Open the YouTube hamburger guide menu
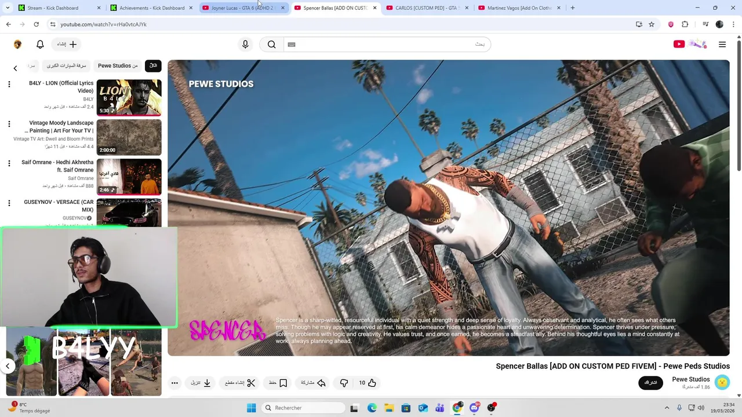 [722, 44]
